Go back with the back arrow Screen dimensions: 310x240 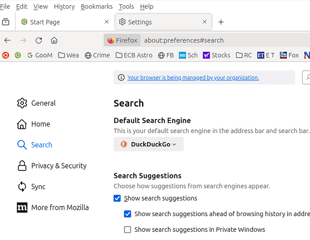coord(7,40)
